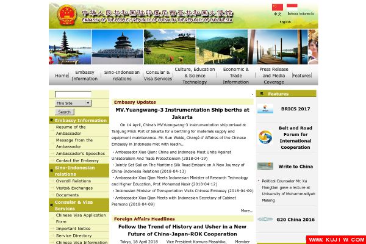Open Ambassador's Speeches link
Screen dimensions: 366x244
pos(81,153)
